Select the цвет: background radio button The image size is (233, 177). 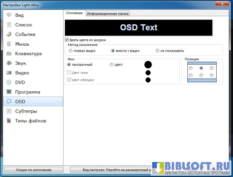pos(112,64)
